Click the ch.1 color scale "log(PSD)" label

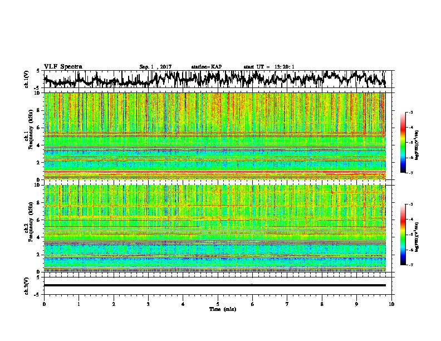pos(416,145)
